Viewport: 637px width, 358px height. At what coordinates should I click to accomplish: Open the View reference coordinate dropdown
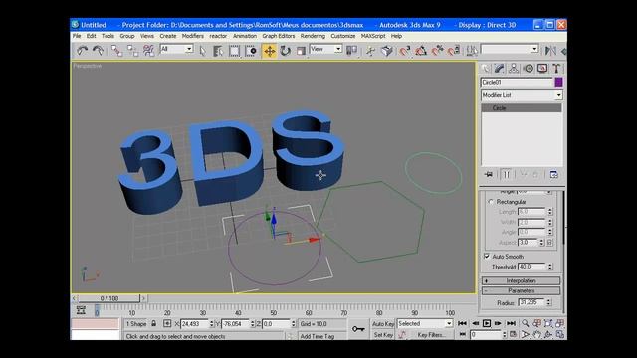[x=325, y=49]
